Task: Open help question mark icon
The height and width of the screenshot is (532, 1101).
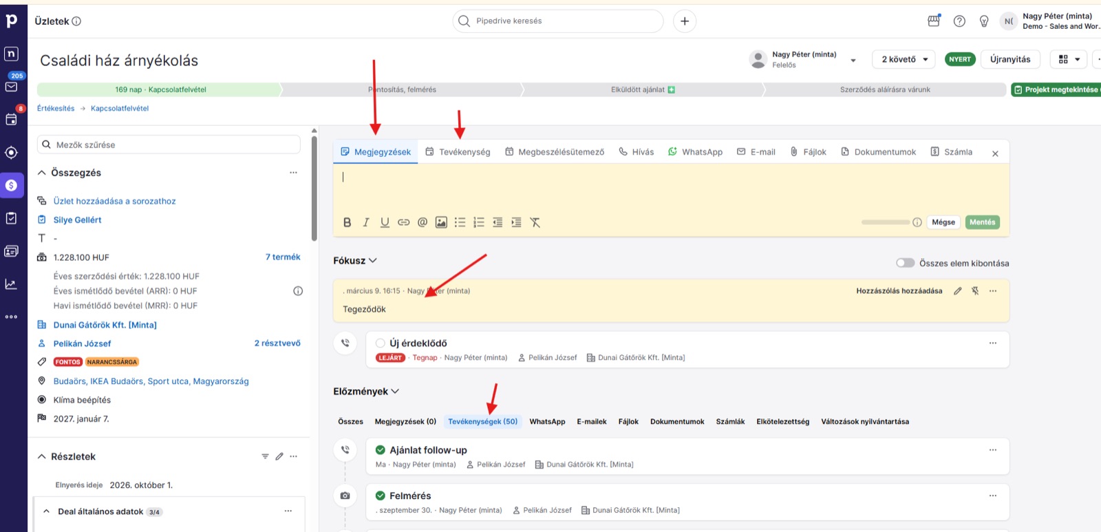Action: tap(959, 21)
